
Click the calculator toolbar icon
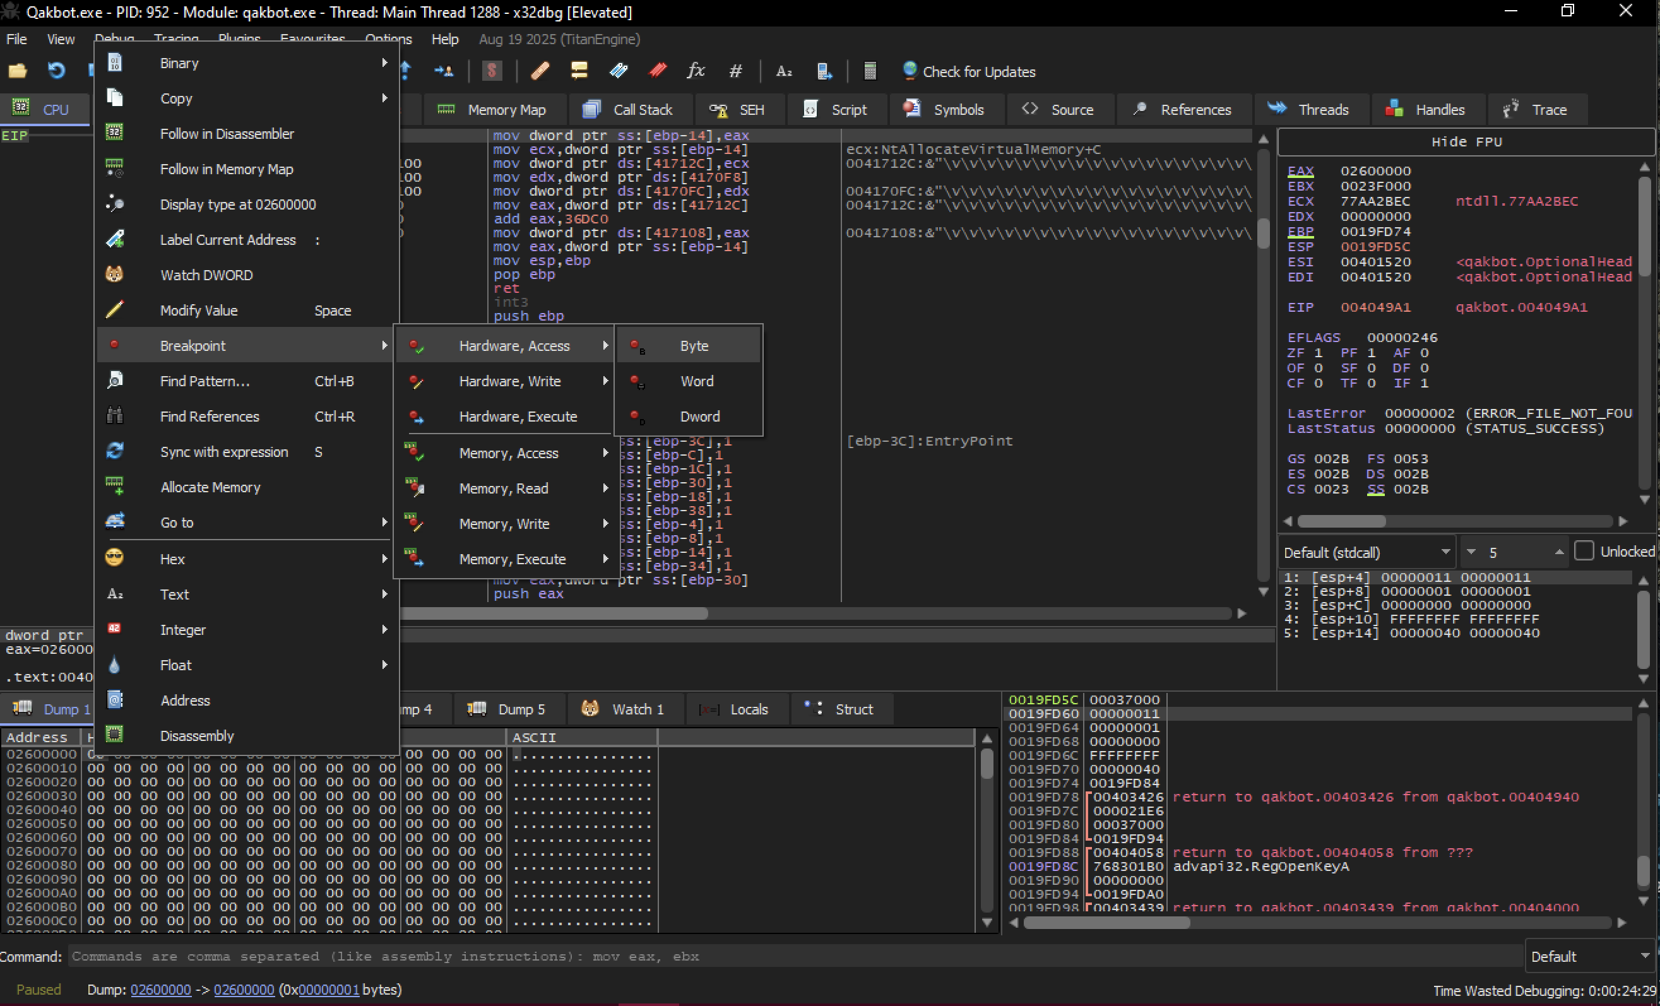click(x=870, y=70)
